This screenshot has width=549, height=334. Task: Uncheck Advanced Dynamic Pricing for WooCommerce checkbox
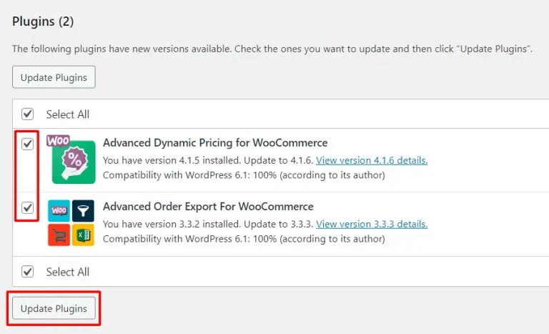[27, 144]
